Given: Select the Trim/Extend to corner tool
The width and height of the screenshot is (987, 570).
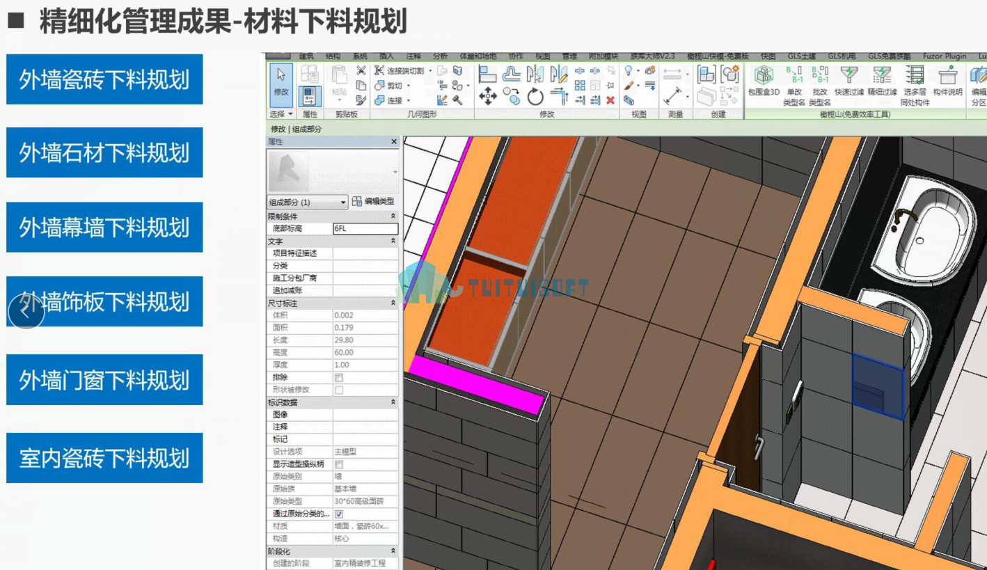Looking at the screenshot, I should [560, 97].
